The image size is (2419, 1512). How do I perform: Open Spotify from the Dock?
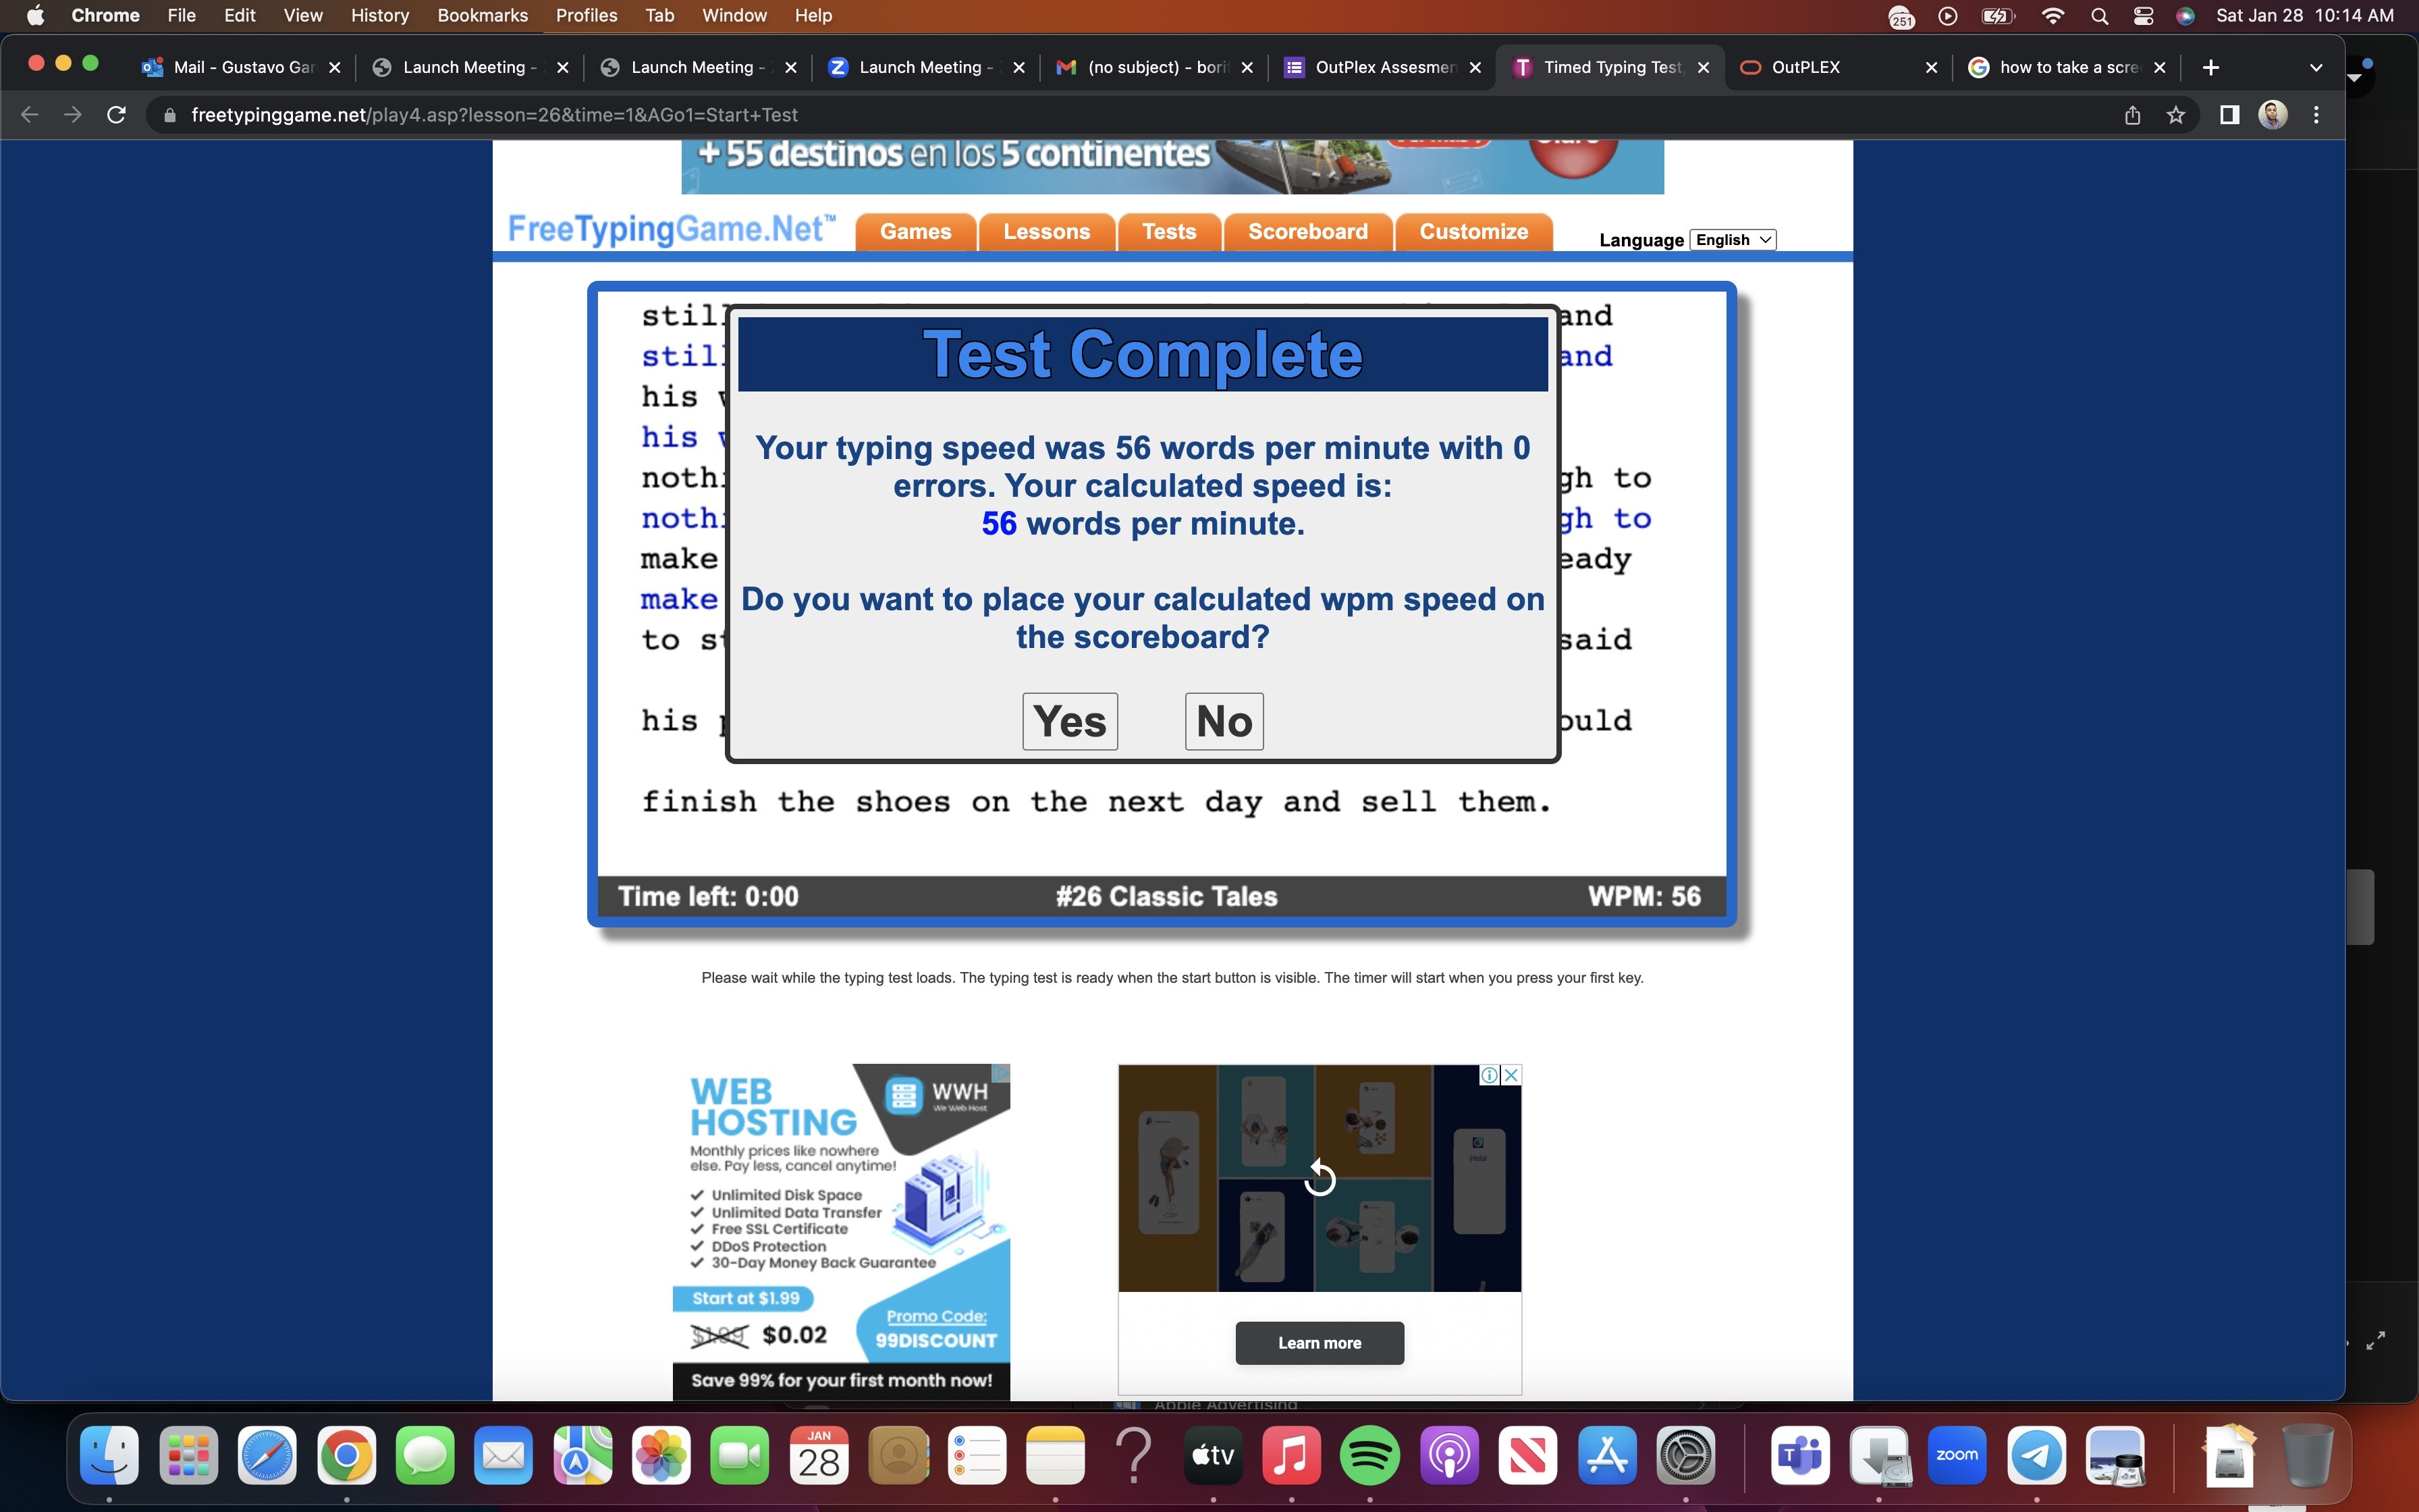[x=1369, y=1455]
